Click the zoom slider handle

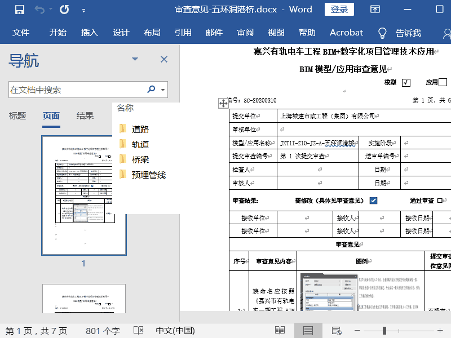[384, 331]
